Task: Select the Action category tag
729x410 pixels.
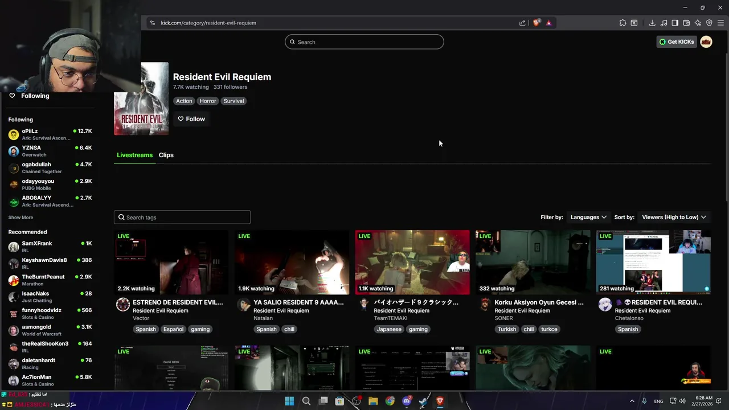Action: [x=184, y=101]
